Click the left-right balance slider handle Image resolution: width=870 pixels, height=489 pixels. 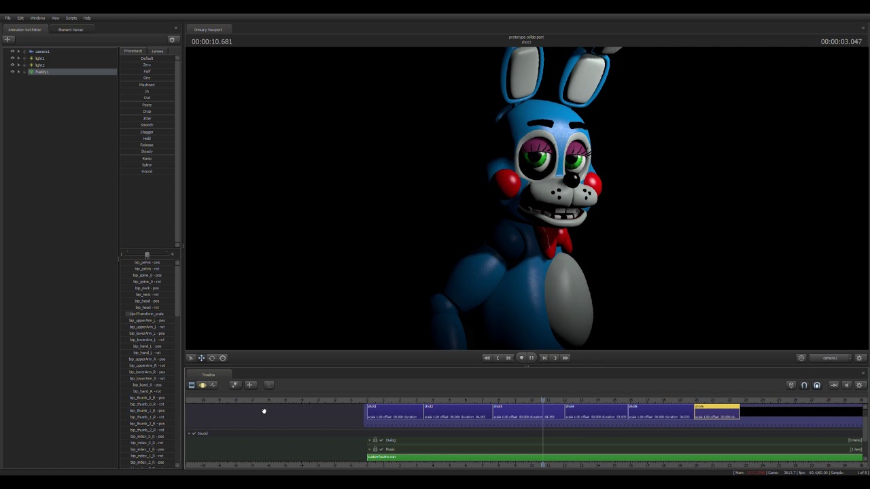147,255
